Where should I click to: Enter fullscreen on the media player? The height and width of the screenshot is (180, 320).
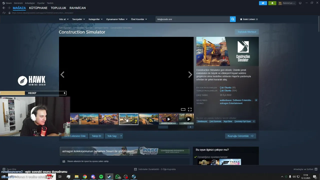(190, 109)
